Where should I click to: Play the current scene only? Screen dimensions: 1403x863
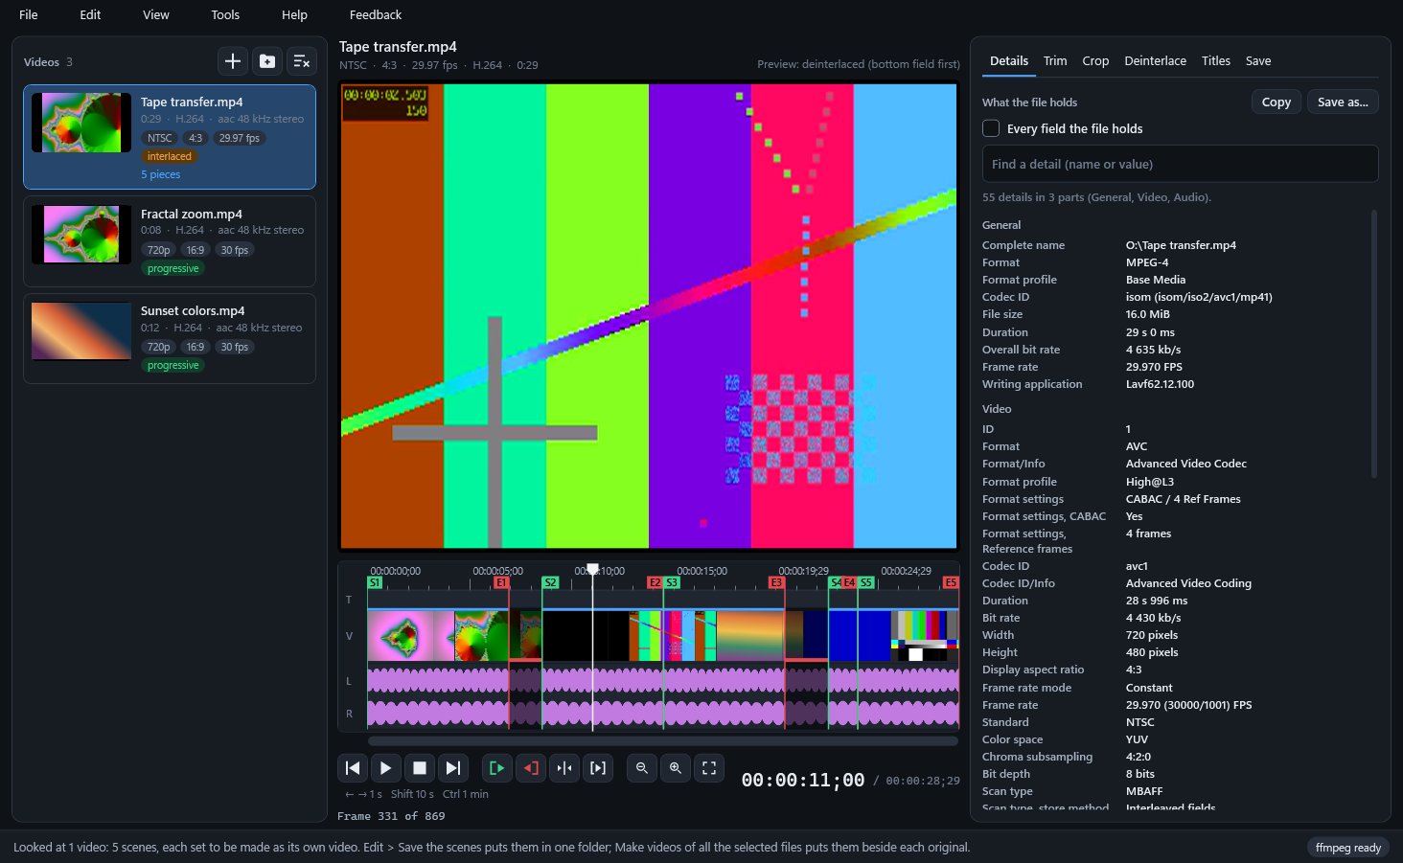click(x=598, y=768)
